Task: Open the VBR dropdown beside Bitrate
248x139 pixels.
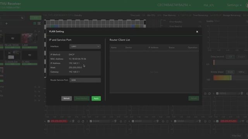Action: click(241, 72)
